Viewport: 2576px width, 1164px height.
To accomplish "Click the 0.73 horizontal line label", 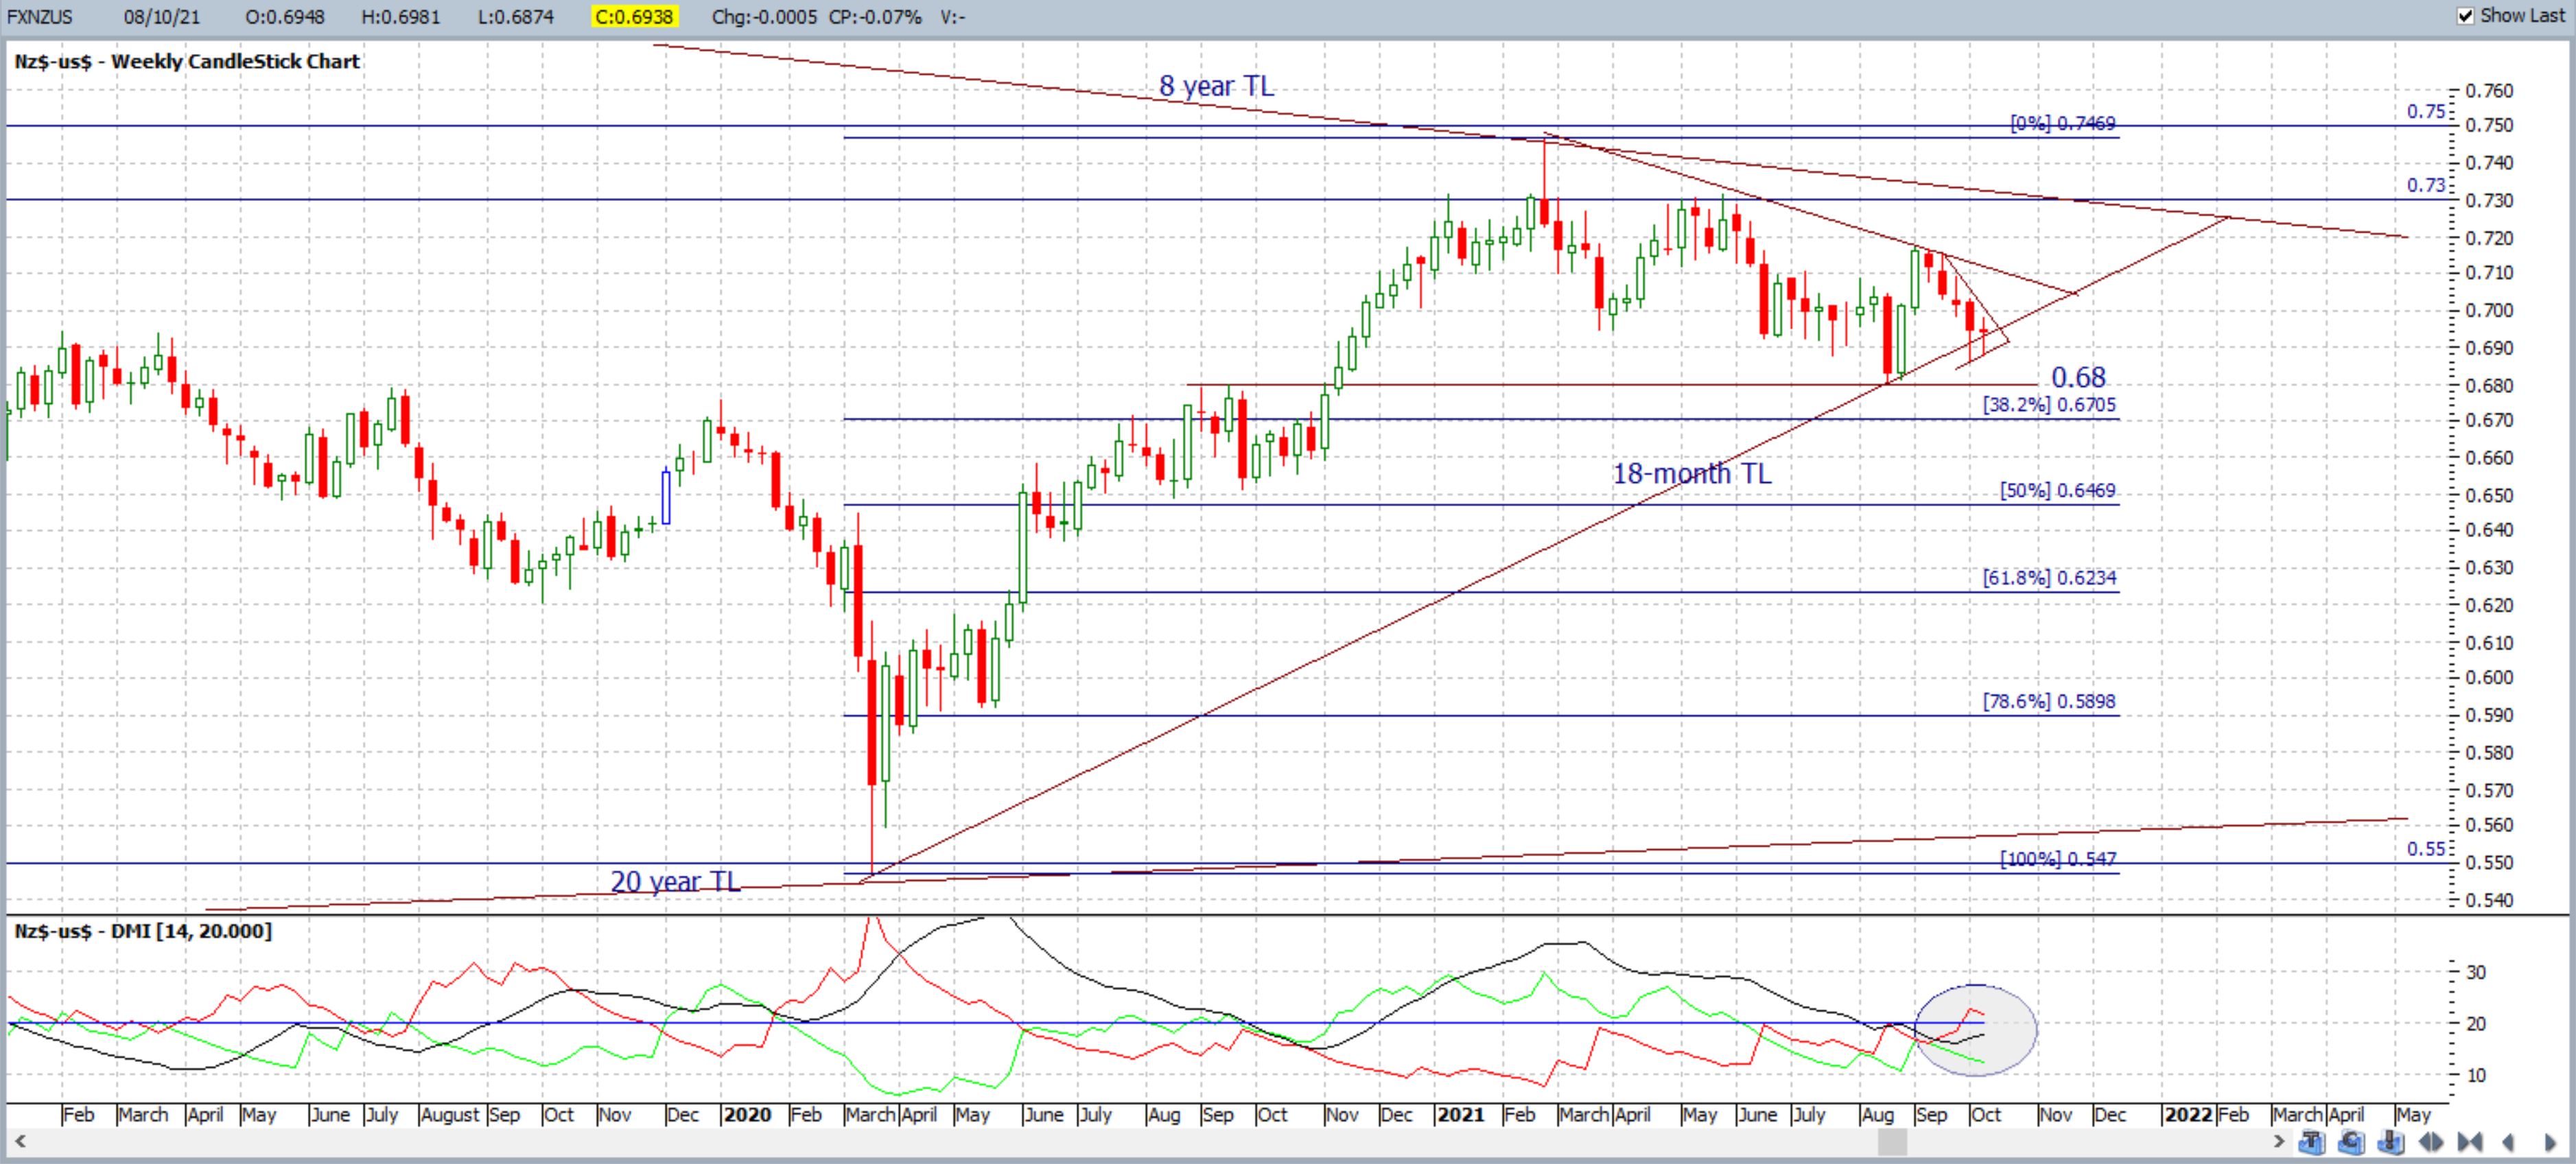I will point(2425,185).
